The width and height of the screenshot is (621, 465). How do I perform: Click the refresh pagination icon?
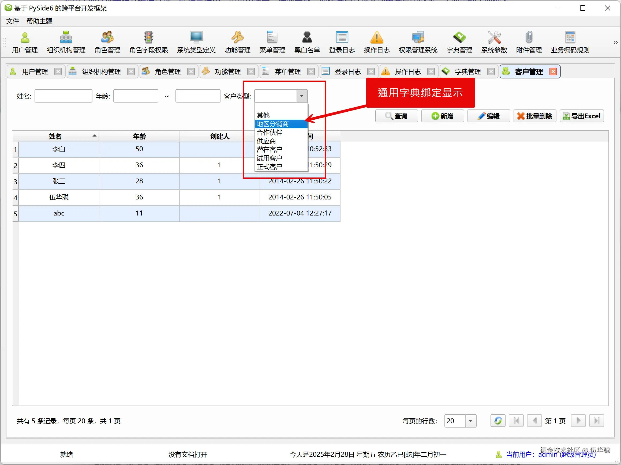click(x=498, y=420)
